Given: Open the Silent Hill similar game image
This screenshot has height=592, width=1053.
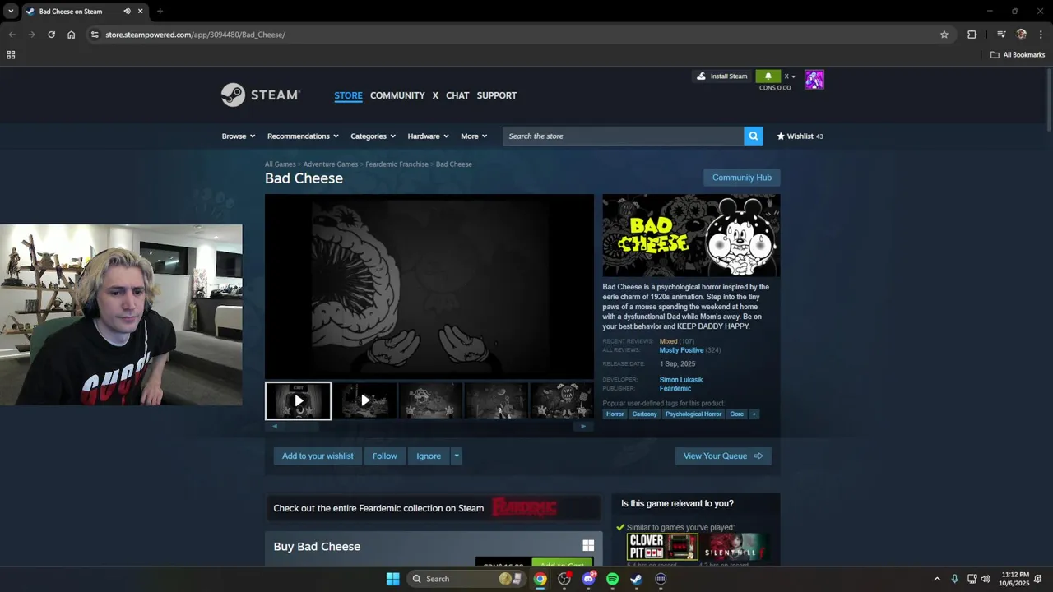Looking at the screenshot, I should click(735, 547).
